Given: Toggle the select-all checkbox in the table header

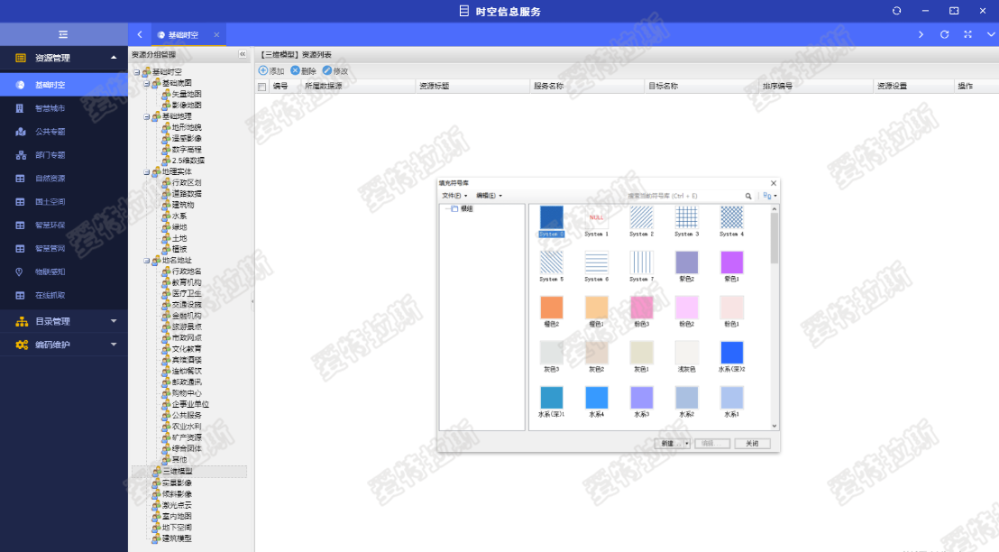Looking at the screenshot, I should tap(262, 87).
